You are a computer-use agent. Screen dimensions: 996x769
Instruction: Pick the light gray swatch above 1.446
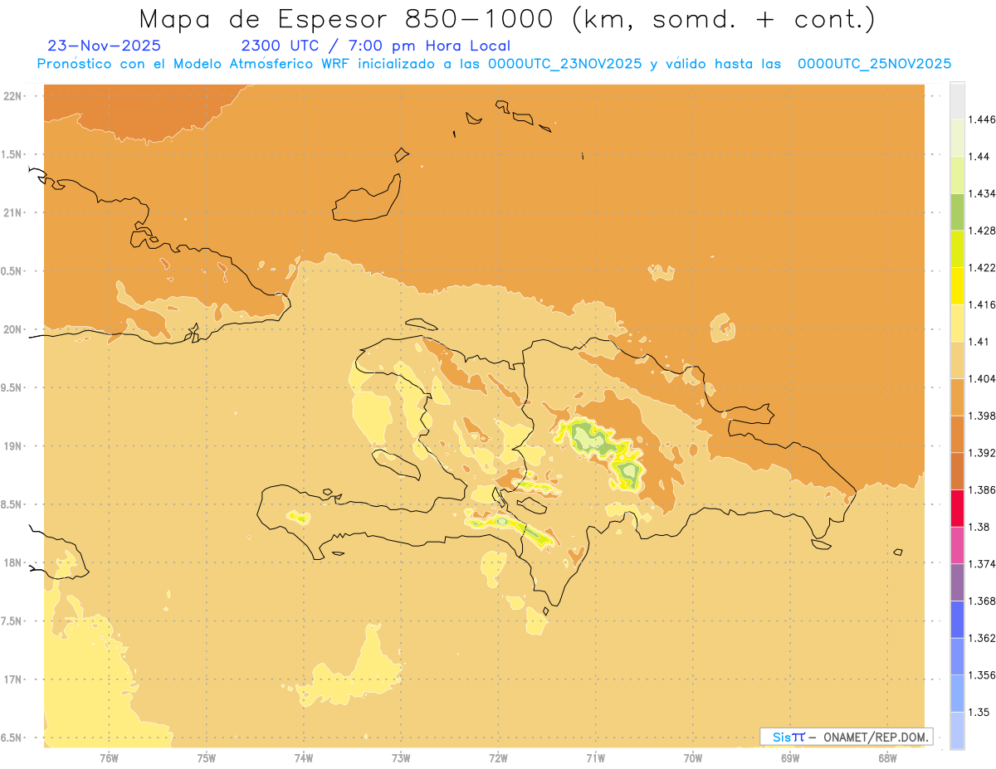(957, 100)
